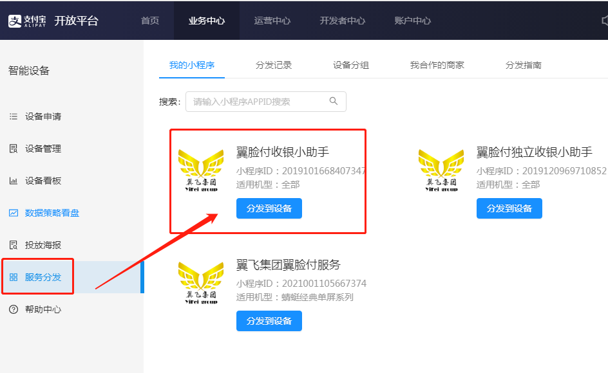608x373 pixels.
Task: Click the 小程序ID starting with 2019120969710852
Action: 541,171
